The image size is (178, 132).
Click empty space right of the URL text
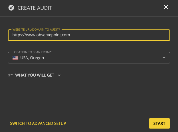tap(119, 35)
